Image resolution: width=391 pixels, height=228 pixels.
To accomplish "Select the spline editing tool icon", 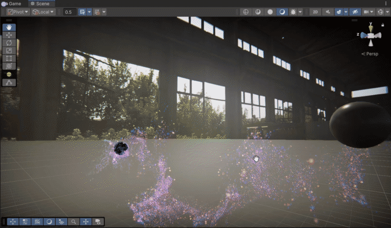I will [x=9, y=82].
